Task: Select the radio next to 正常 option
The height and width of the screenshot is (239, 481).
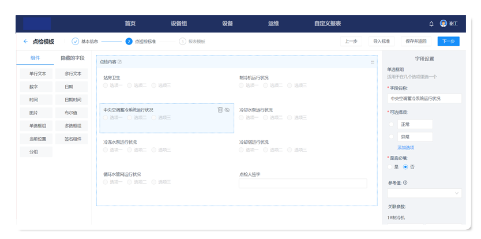Action: (x=392, y=124)
